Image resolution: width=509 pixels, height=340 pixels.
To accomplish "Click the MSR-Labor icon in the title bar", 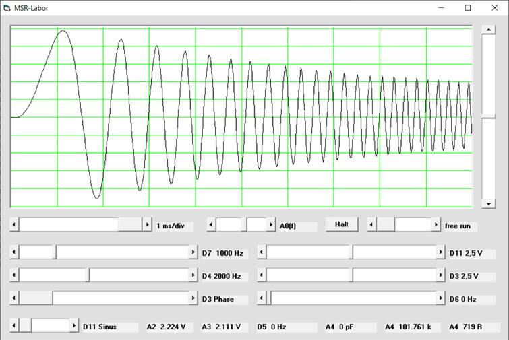I will click(7, 8).
